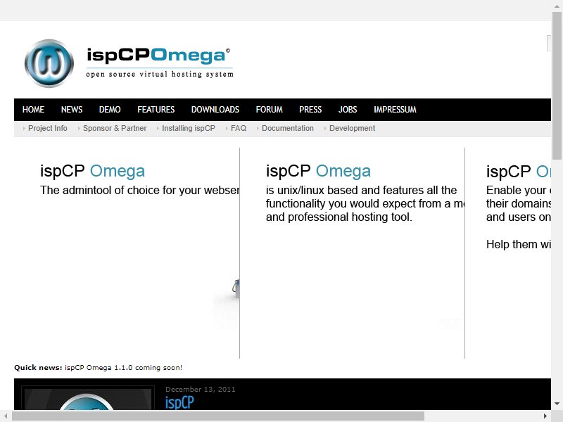Open the NEWS menu item

pyautogui.click(x=72, y=110)
